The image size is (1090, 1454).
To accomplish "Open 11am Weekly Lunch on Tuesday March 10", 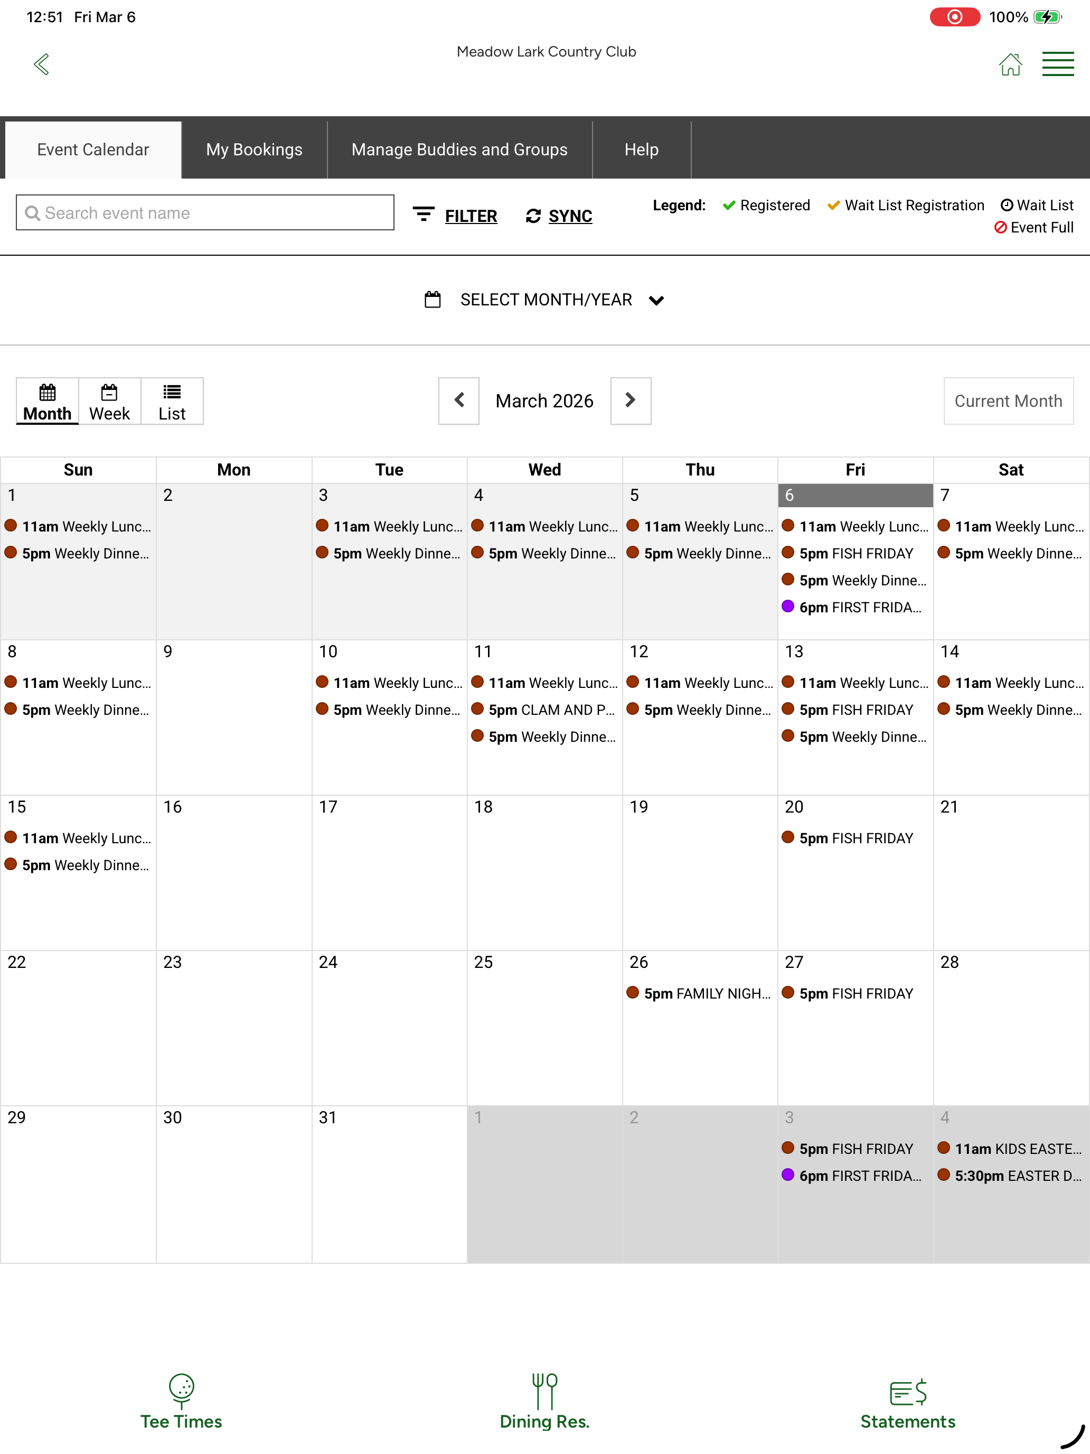I will point(389,683).
